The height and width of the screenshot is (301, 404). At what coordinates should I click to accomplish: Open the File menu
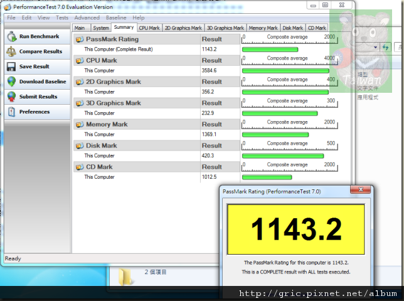pyautogui.click(x=11, y=18)
